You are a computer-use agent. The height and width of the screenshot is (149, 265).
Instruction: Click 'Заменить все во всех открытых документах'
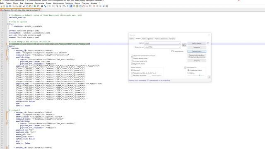tap(197, 56)
